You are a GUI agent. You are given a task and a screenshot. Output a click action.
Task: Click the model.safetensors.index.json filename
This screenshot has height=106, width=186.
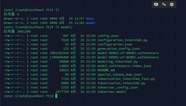pos(124,66)
